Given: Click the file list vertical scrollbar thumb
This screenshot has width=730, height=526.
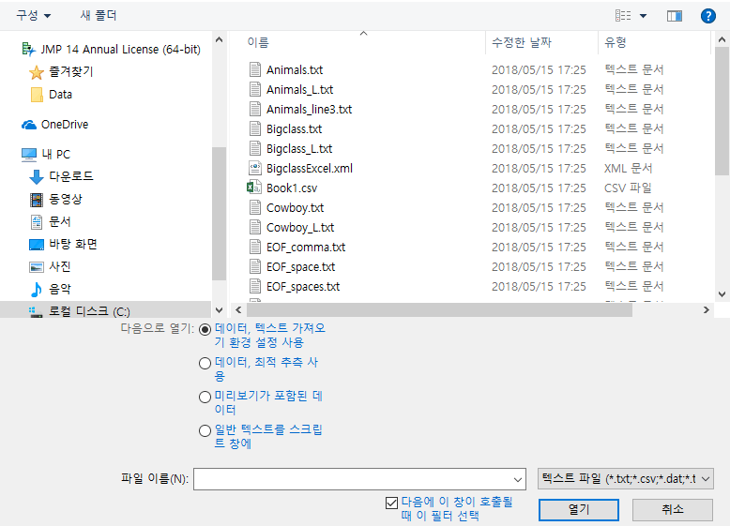Looking at the screenshot, I should coord(722,111).
